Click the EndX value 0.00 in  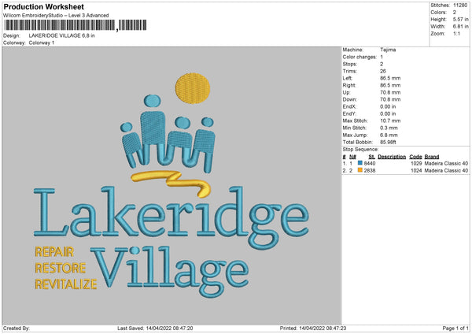(x=388, y=106)
